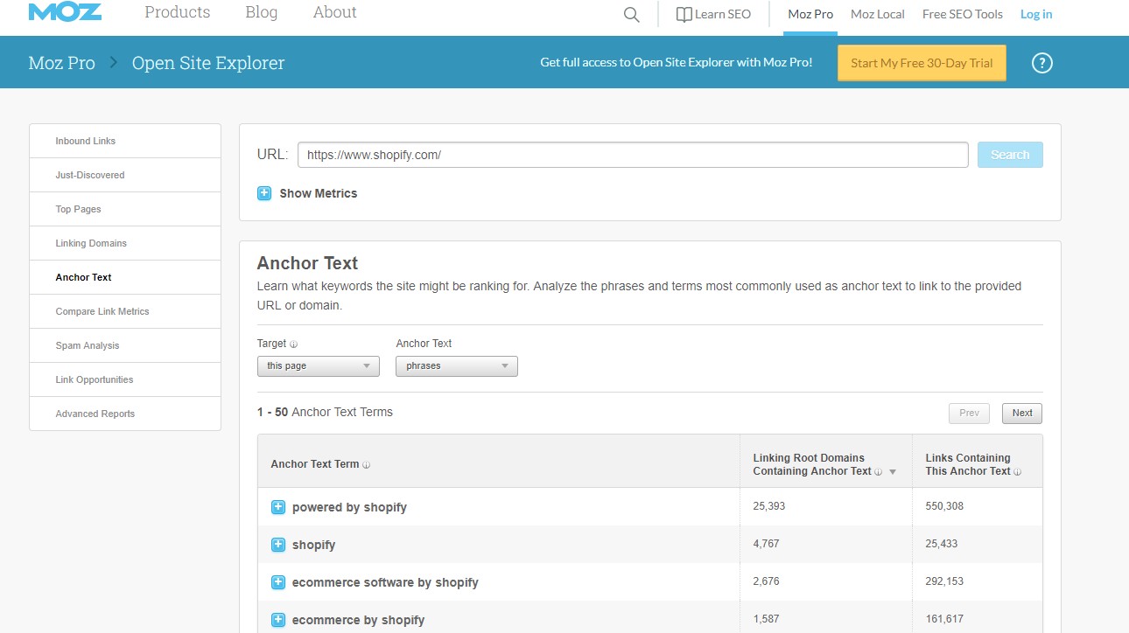Viewport: 1129px width, 633px height.
Task: Select the Moz Pro tab
Action: point(810,14)
